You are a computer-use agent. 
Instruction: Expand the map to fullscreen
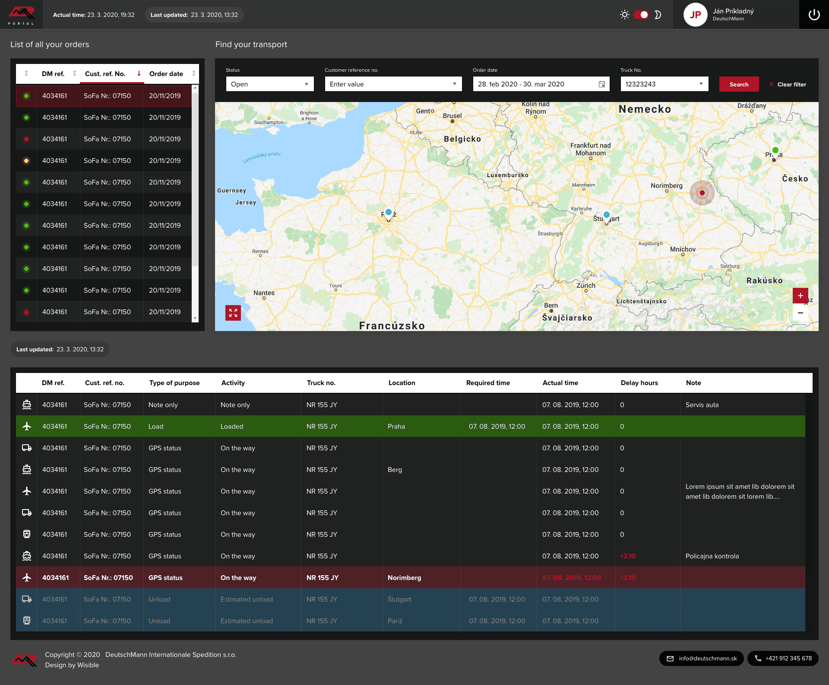(x=233, y=313)
